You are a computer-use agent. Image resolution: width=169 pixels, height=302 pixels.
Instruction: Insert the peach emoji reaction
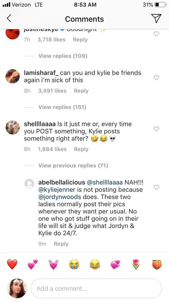coord(156,265)
